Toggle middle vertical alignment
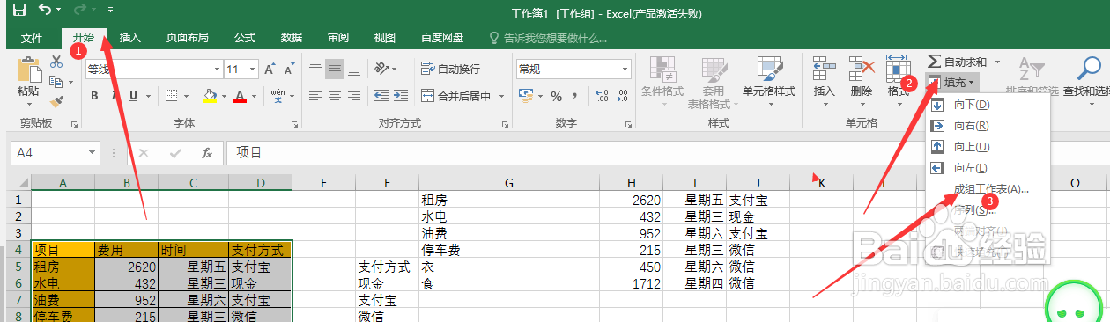The image size is (1110, 322). point(335,69)
